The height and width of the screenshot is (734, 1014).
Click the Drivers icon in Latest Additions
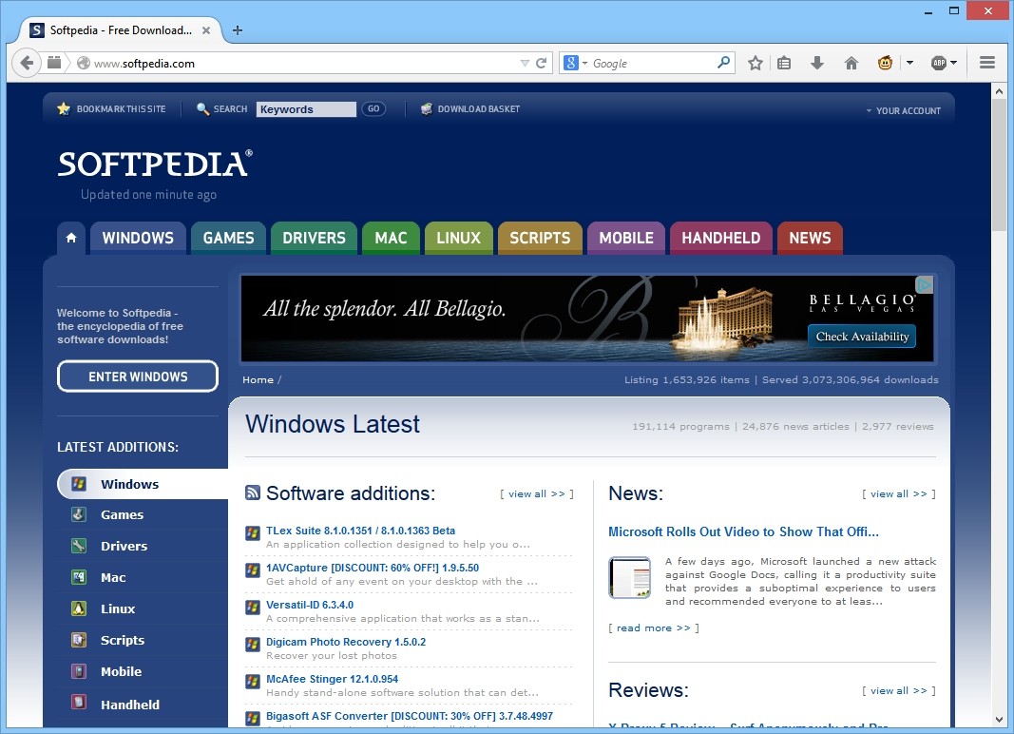click(x=79, y=546)
